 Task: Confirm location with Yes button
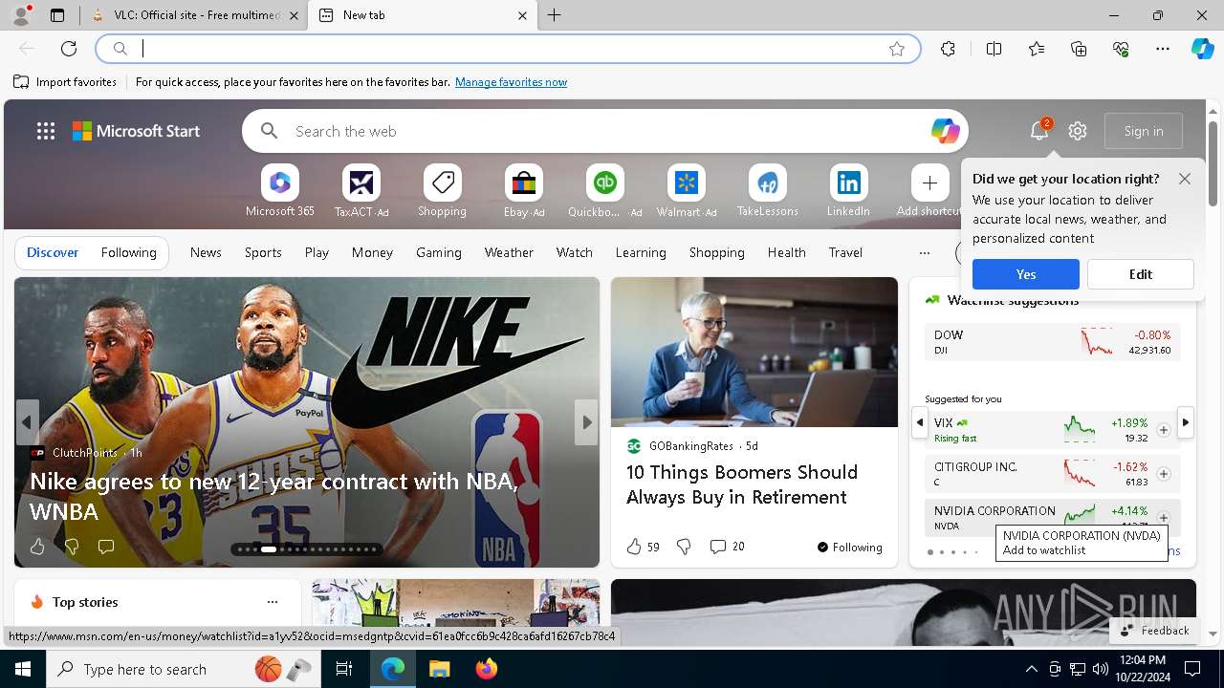pos(1026,274)
